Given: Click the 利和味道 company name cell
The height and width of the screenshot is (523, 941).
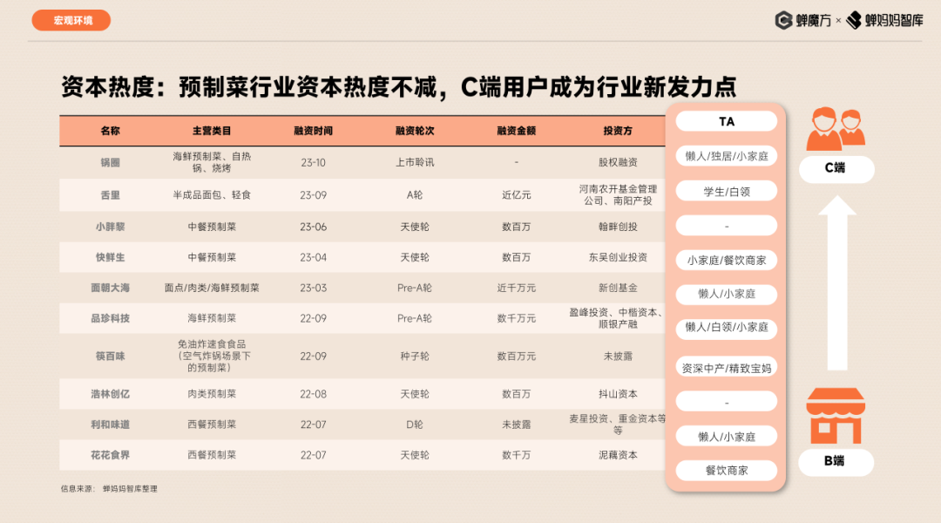Looking at the screenshot, I should tap(110, 425).
